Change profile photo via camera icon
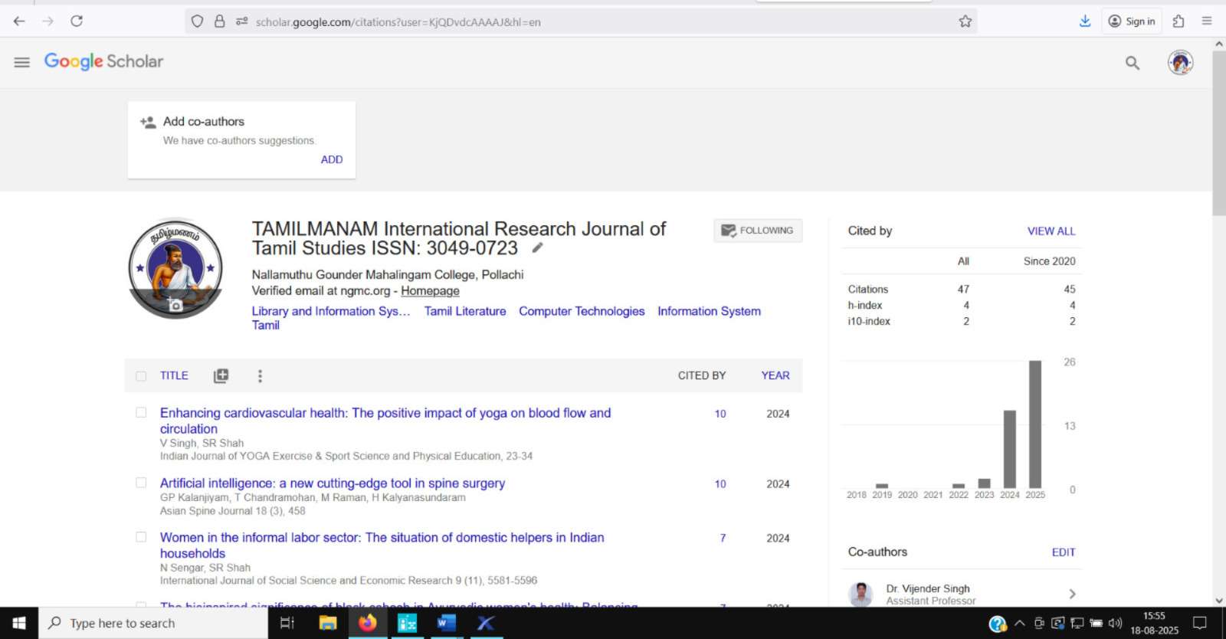Viewport: 1226px width, 639px height. tap(175, 305)
